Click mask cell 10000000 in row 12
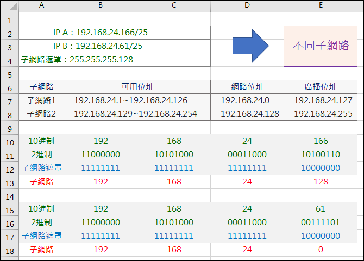Viewport: 364px width, 261px height. pos(321,168)
